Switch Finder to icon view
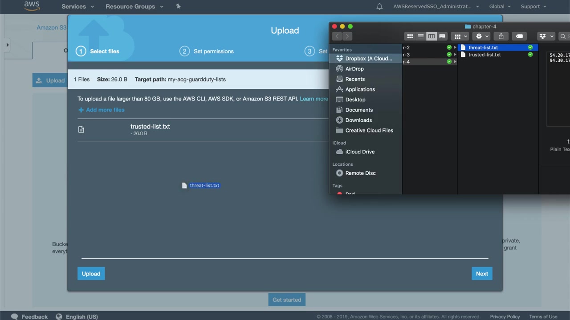 [410, 36]
